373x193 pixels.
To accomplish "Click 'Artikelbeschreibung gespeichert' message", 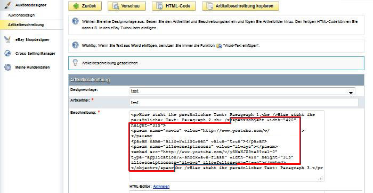I will [x=110, y=63].
